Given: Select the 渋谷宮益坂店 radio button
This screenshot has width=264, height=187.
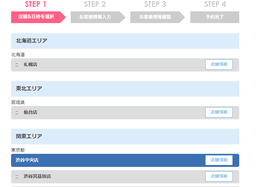Looking at the screenshot, I should click(x=17, y=177).
